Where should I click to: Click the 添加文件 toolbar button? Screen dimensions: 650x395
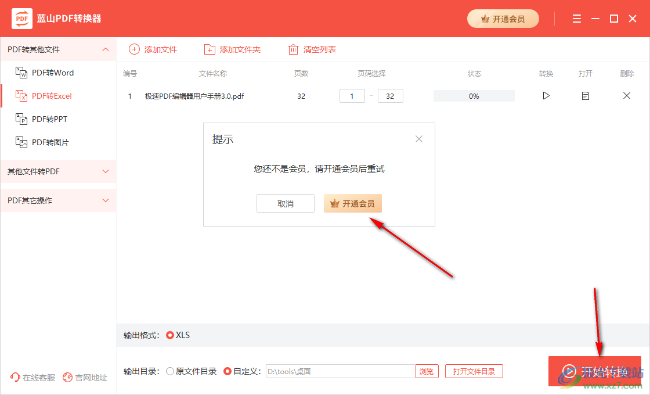pyautogui.click(x=153, y=49)
